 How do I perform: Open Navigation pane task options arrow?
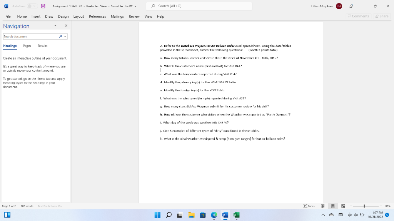click(x=55, y=26)
